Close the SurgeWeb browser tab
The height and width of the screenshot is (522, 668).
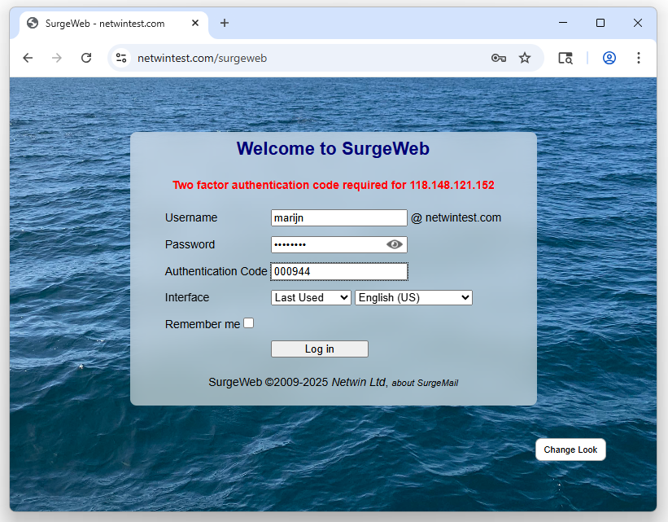point(195,24)
